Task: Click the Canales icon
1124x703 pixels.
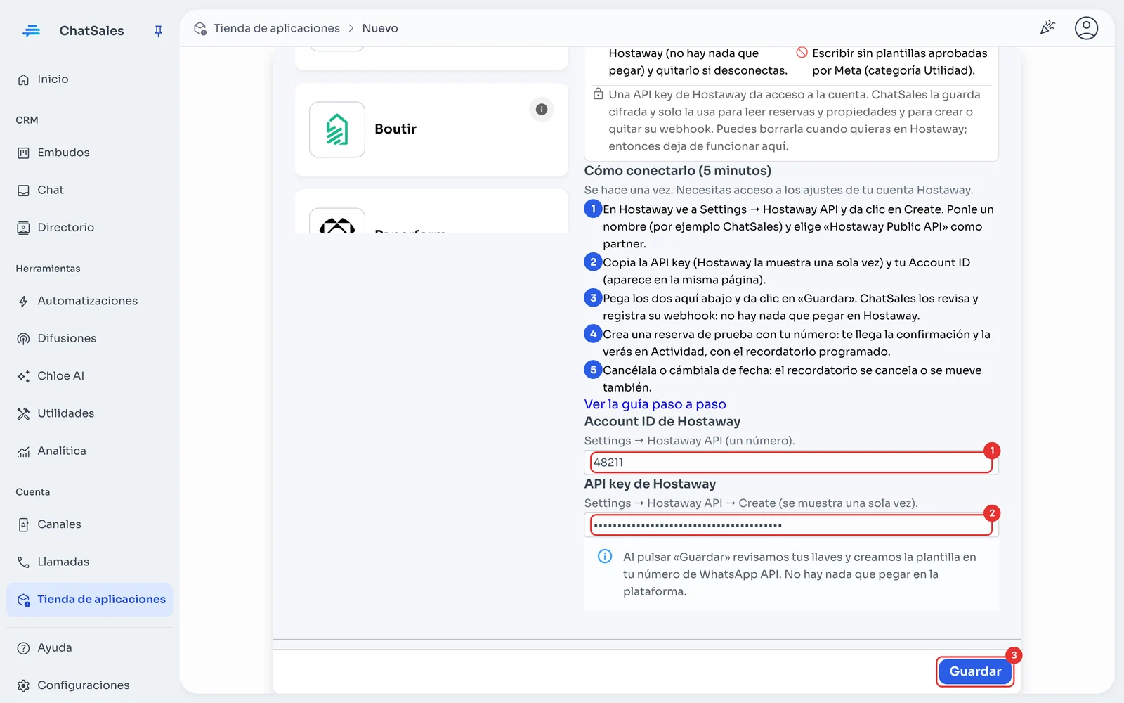Action: coord(23,524)
